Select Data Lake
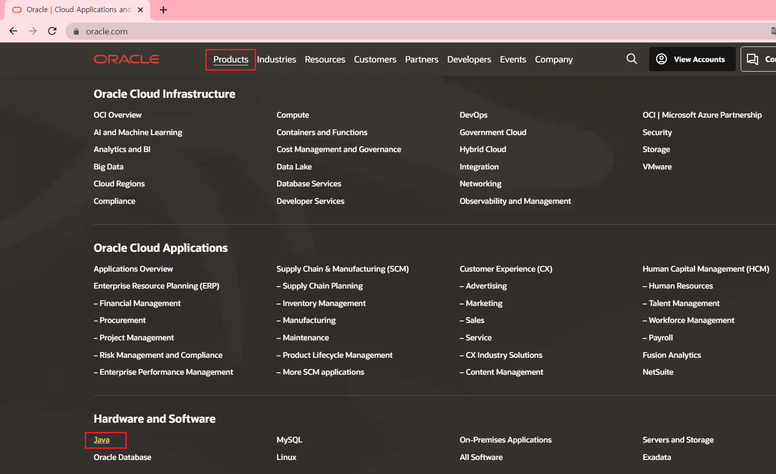This screenshot has width=776, height=474. (x=294, y=167)
